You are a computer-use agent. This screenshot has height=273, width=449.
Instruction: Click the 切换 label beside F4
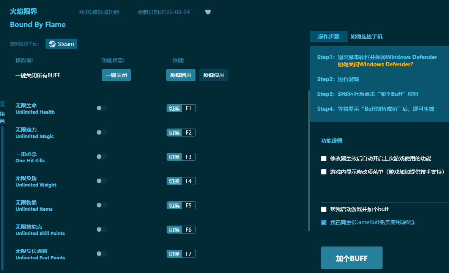point(174,181)
